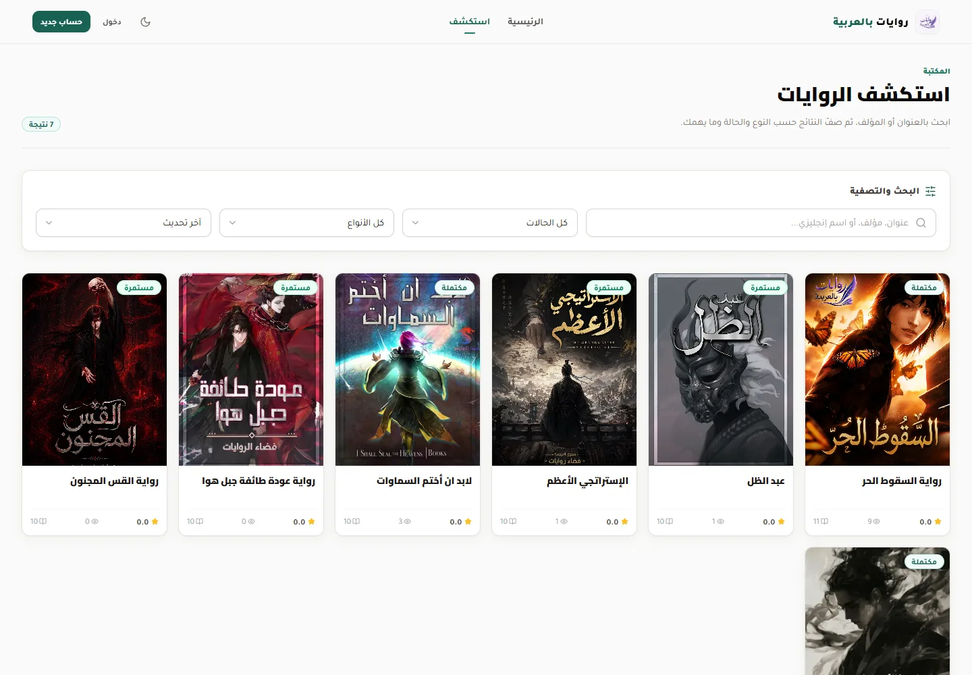Toggle dark mode moon icon
This screenshot has width=972, height=675.
145,22
